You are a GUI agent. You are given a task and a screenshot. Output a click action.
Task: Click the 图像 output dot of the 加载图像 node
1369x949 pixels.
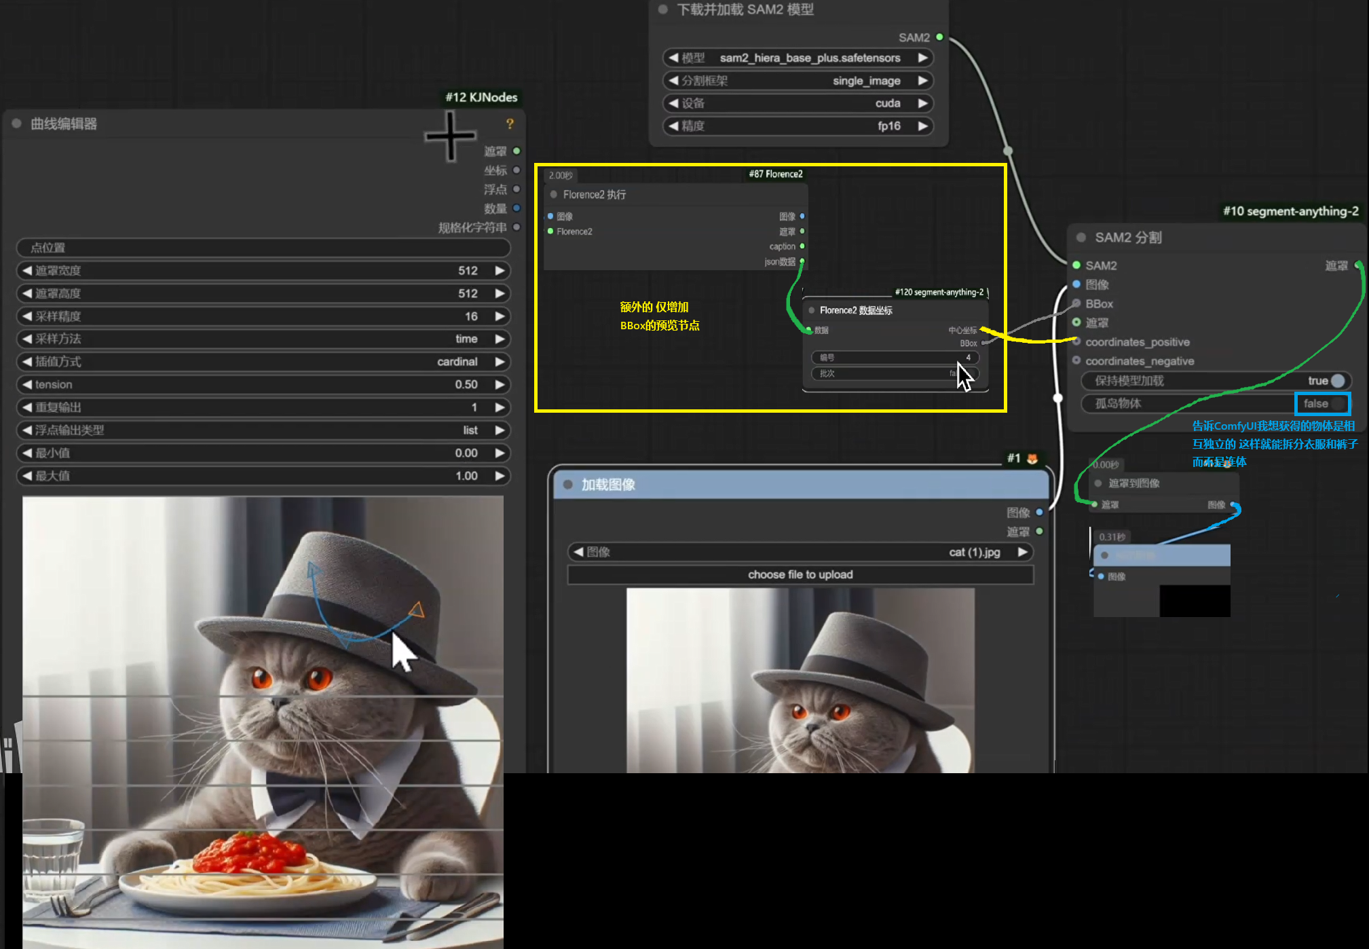[1039, 513]
